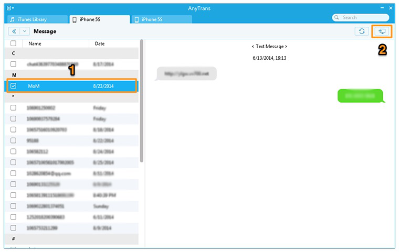The image size is (399, 252).
Task: Click the gray received link message bubble
Action: (x=186, y=74)
